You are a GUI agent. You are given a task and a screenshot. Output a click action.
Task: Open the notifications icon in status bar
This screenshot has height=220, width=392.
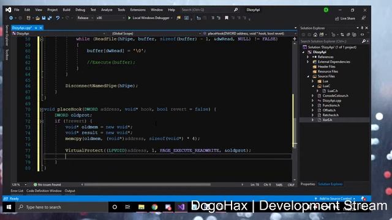coord(363,199)
